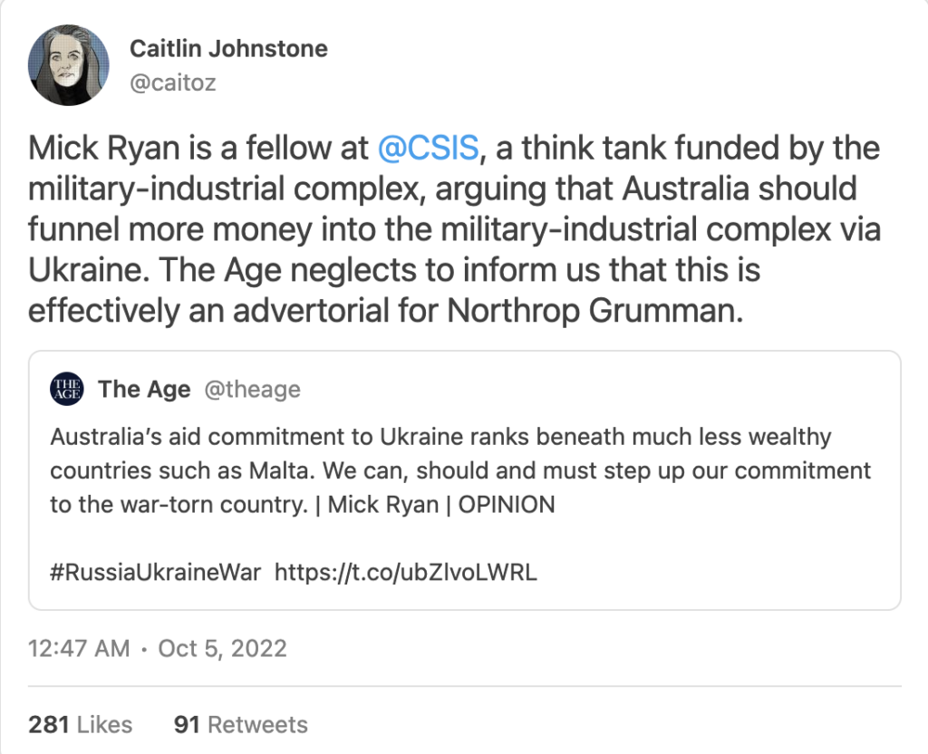This screenshot has width=928, height=754.
Task: View the 91 Retweets list
Action: click(x=240, y=725)
